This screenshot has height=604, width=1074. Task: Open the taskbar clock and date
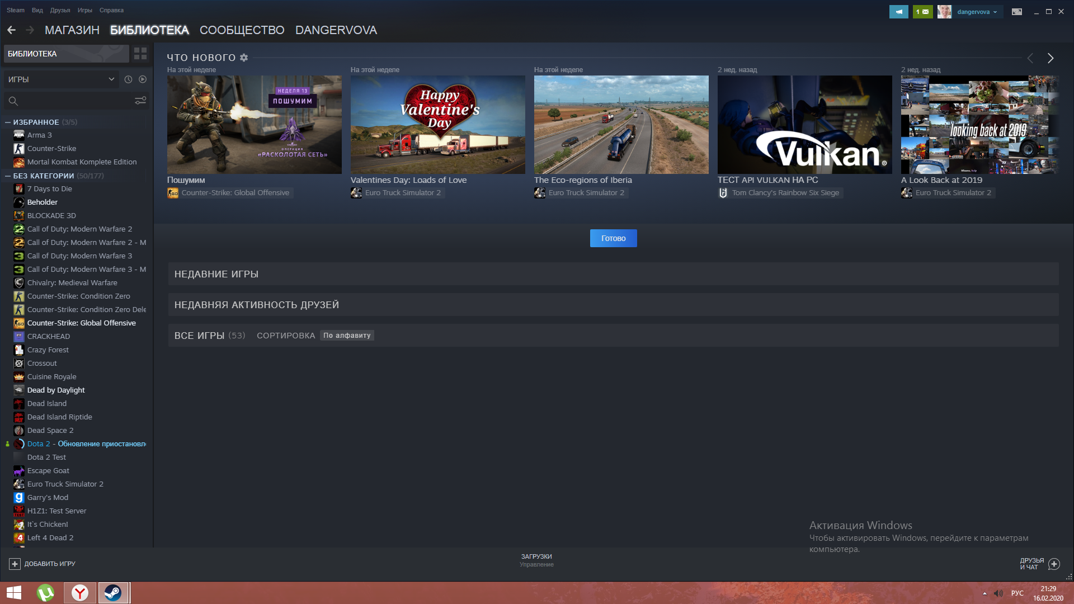coord(1048,593)
